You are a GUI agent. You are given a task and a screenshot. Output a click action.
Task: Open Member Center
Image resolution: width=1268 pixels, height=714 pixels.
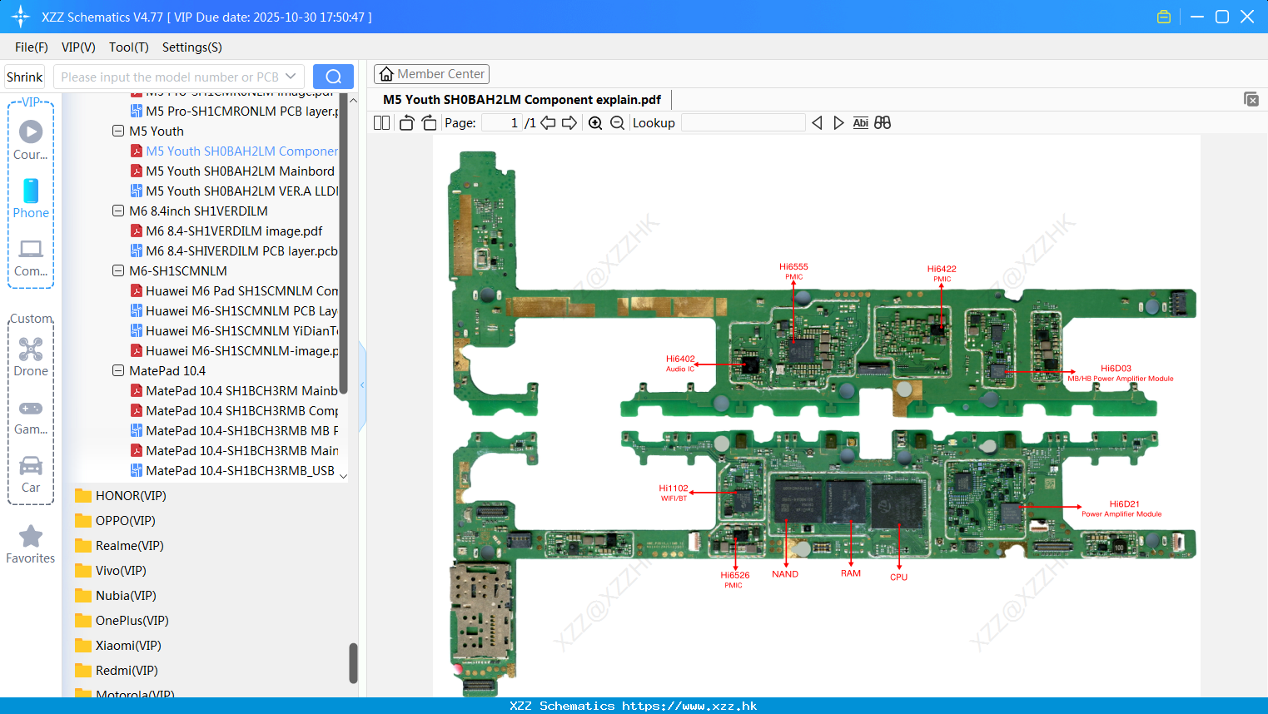click(431, 74)
